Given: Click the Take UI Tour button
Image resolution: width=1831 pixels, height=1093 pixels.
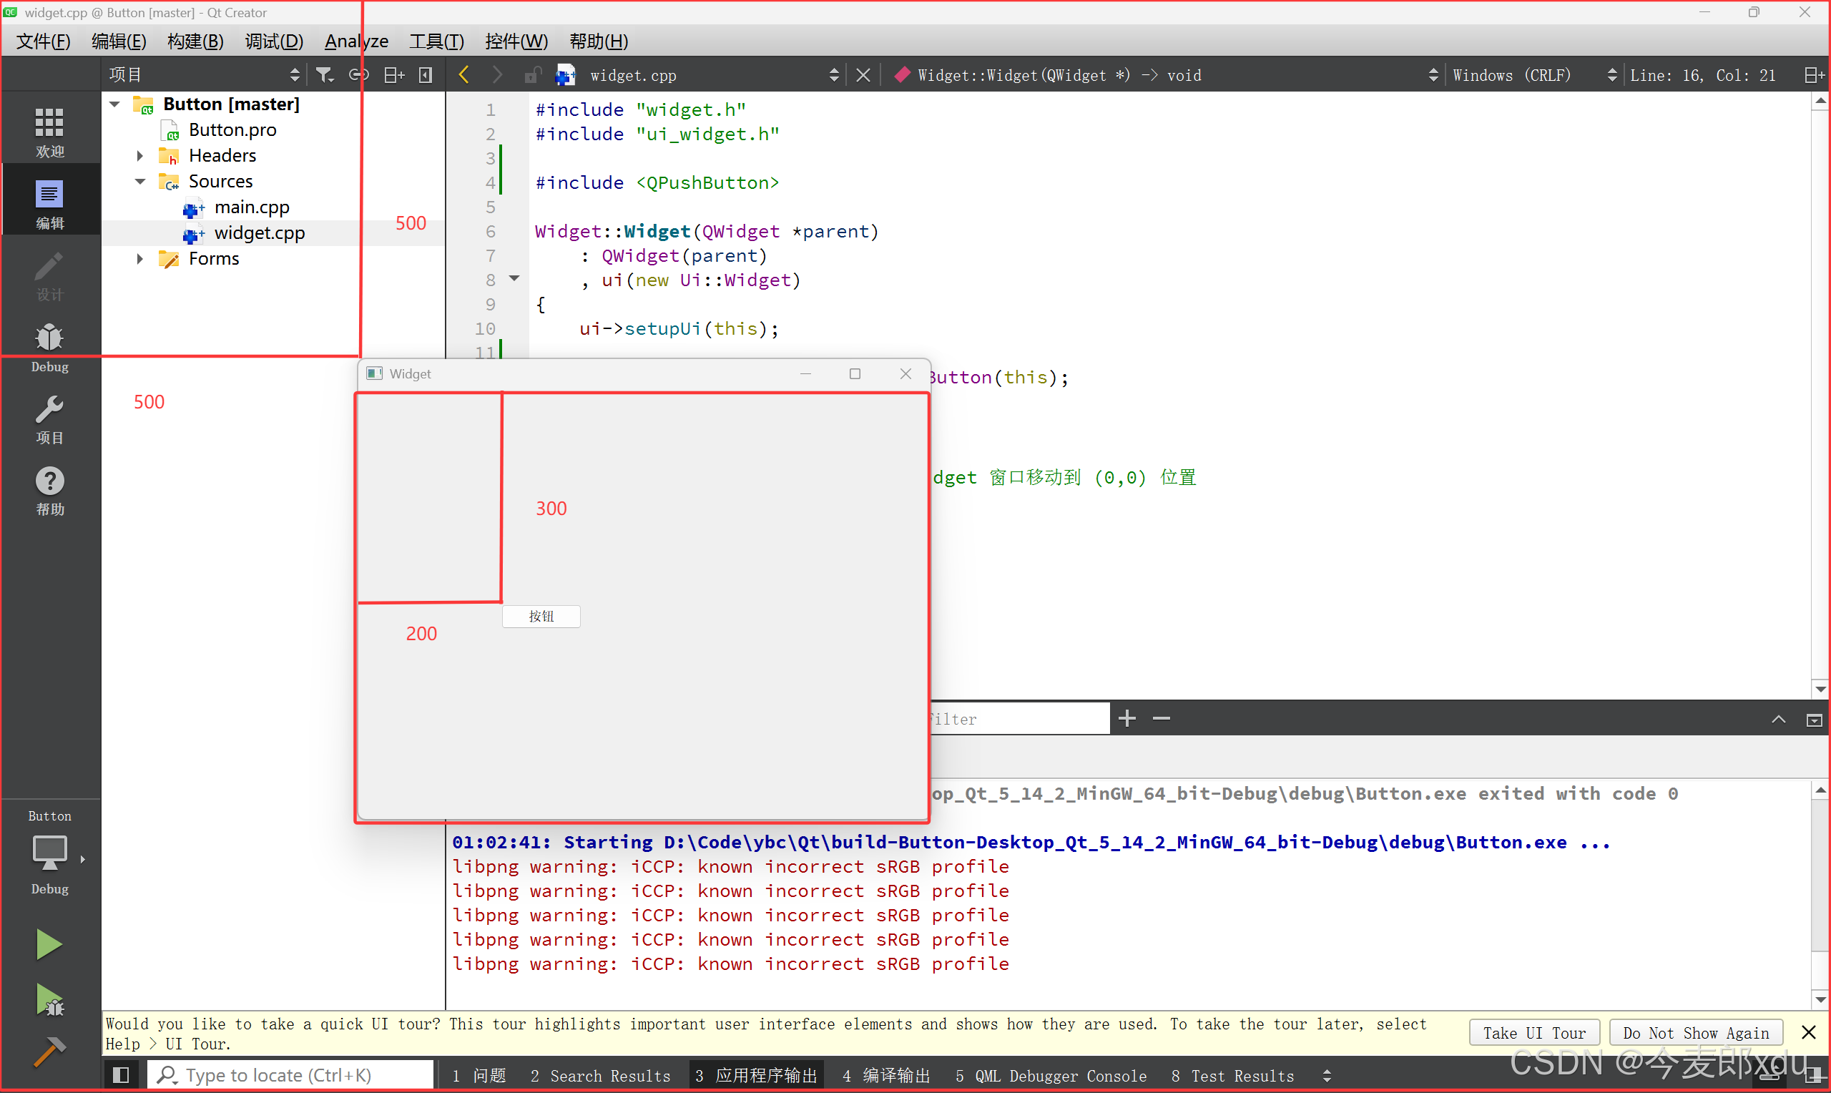Looking at the screenshot, I should point(1533,1033).
